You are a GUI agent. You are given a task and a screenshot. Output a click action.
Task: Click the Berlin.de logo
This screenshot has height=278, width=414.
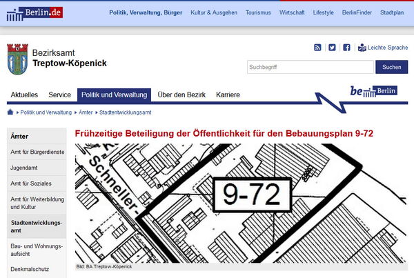(x=34, y=13)
